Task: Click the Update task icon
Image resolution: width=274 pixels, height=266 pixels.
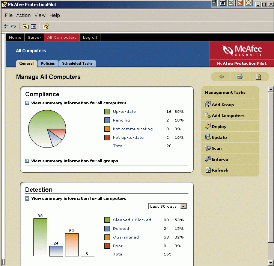Action: 208,137
